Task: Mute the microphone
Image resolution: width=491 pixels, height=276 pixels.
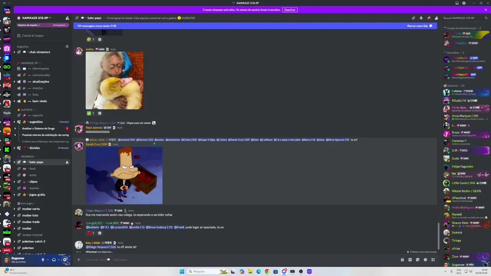Action: 43,260
